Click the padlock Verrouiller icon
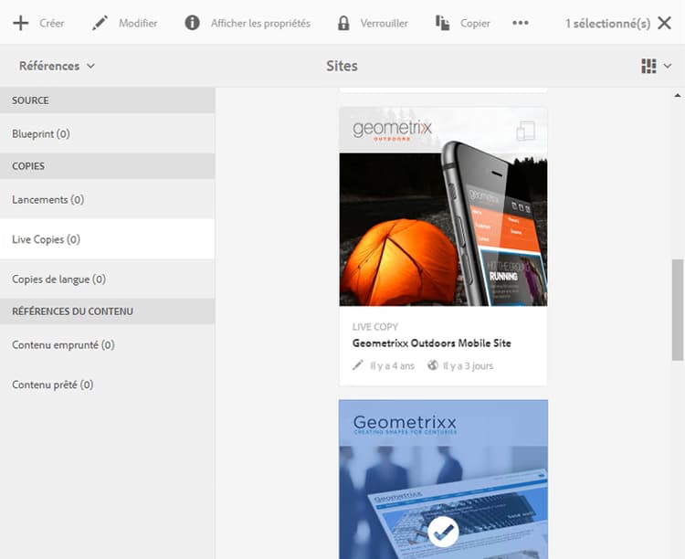The height and width of the screenshot is (559, 685). [343, 23]
